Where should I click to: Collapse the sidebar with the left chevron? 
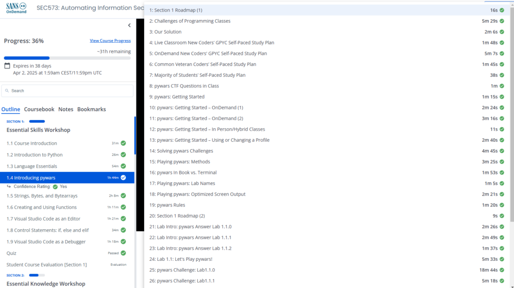129,25
